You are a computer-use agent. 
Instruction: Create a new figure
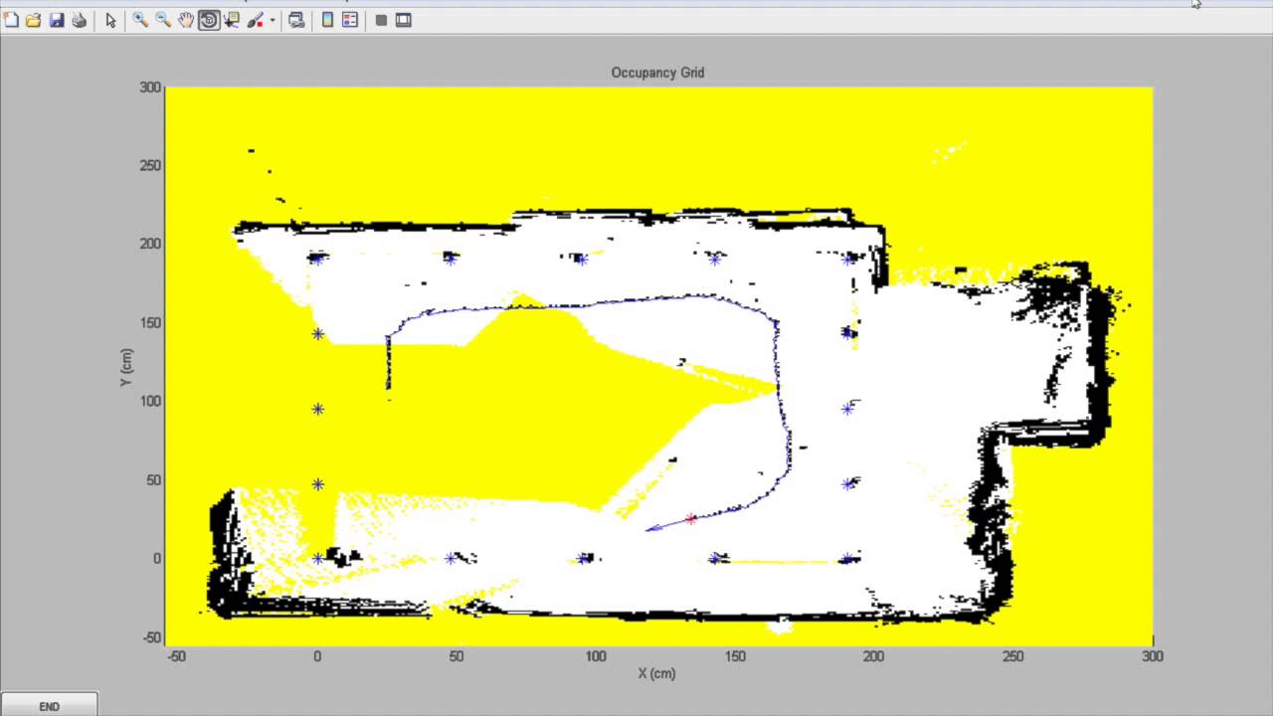11,20
